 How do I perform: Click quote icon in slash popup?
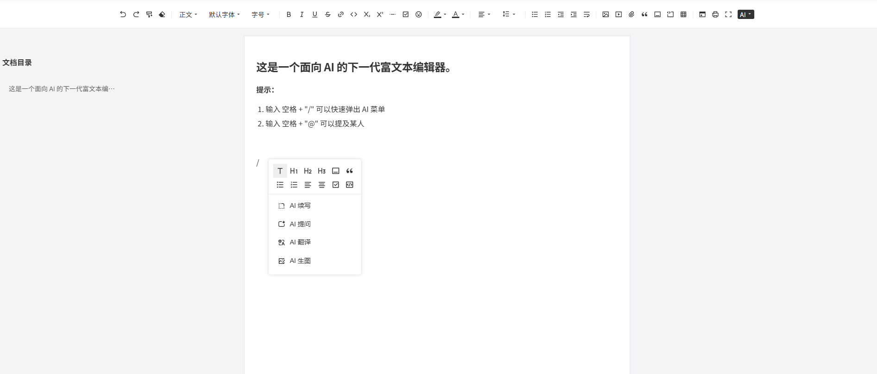click(350, 171)
